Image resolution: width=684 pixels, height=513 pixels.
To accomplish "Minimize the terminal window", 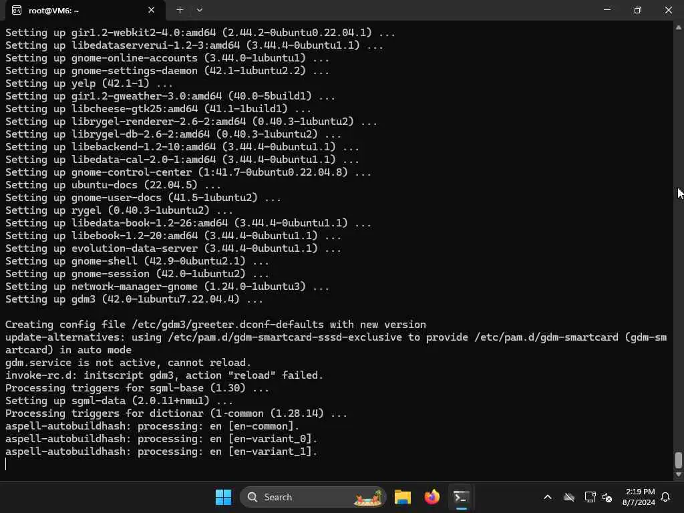I will pos(607,9).
